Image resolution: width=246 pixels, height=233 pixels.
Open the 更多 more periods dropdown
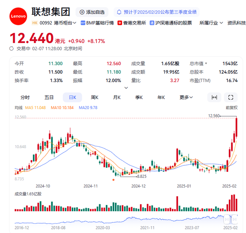click(x=186, y=97)
